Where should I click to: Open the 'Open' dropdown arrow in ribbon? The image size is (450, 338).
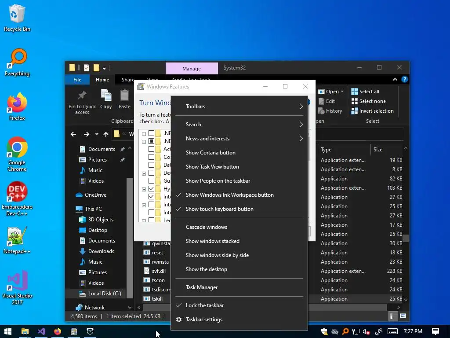342,92
